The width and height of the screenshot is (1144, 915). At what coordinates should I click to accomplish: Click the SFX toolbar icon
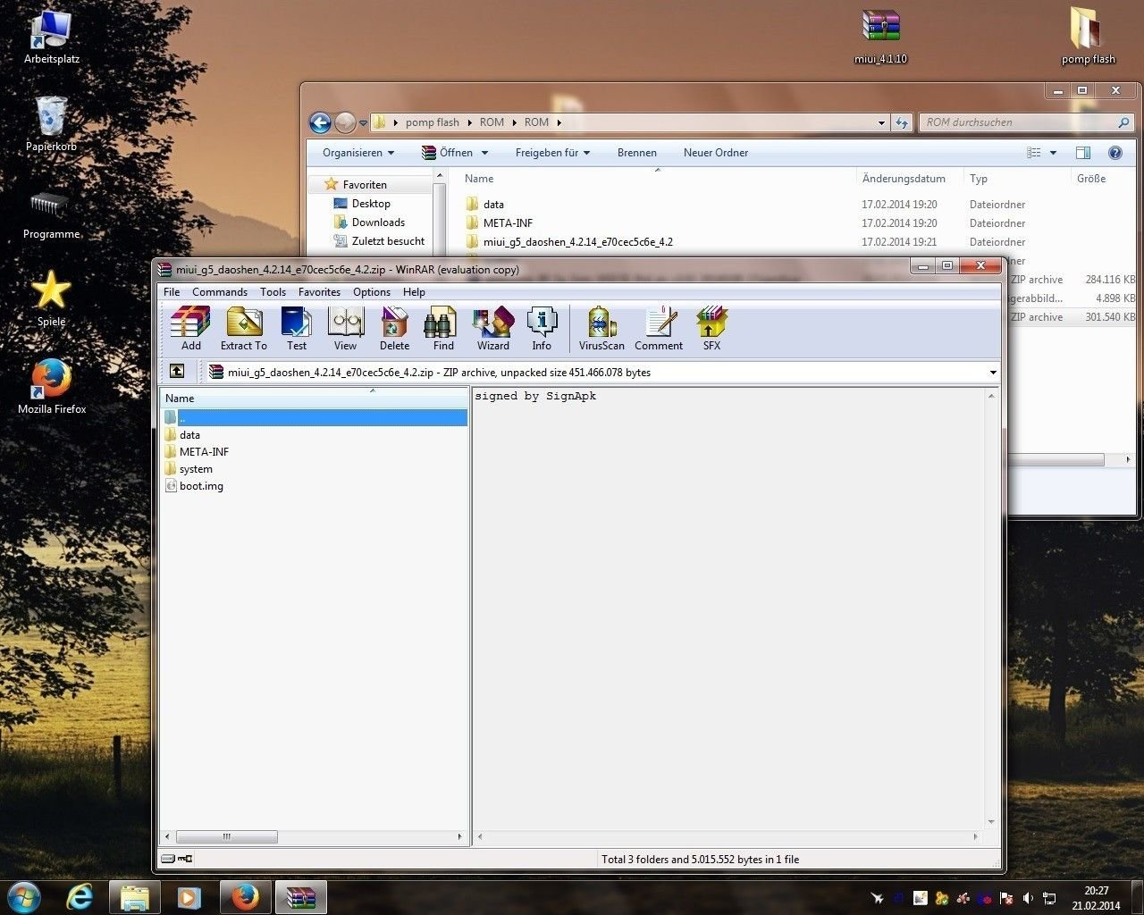tap(711, 328)
